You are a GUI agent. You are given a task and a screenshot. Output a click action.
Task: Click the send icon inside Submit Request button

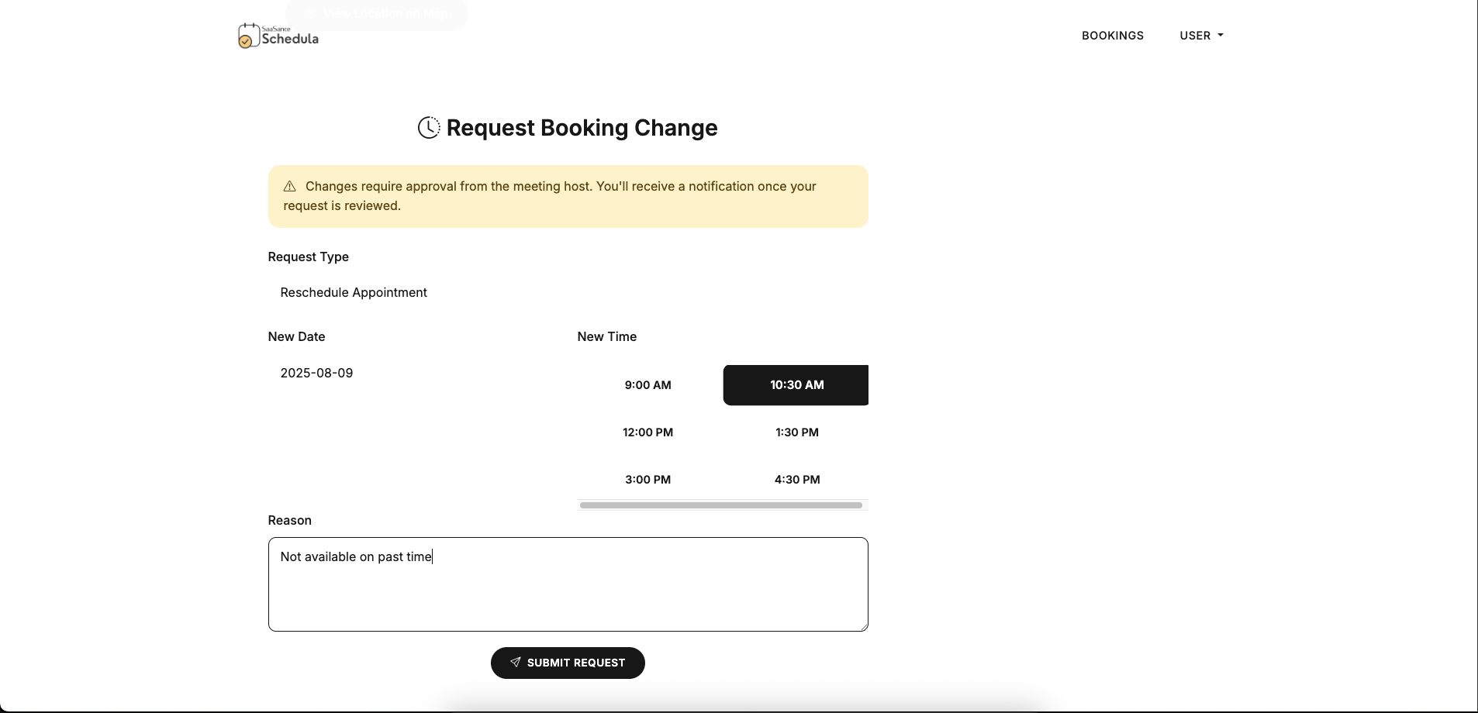click(515, 663)
